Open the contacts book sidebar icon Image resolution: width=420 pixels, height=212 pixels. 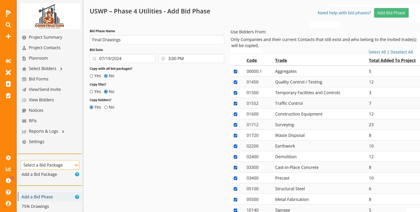(x=8, y=84)
